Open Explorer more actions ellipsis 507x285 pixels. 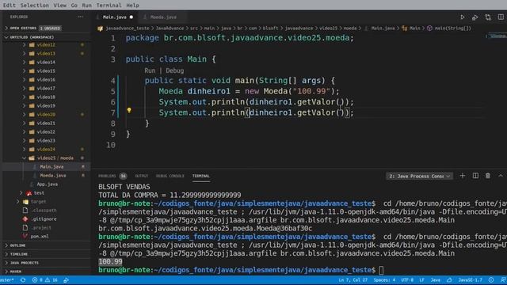(80, 17)
